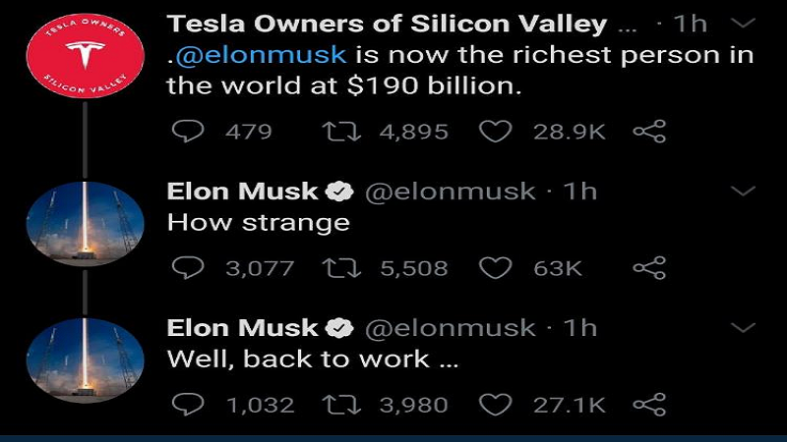Open the @elonmusk handle on "Well, back to work"
Viewport: 787px width, 442px height.
[451, 328]
